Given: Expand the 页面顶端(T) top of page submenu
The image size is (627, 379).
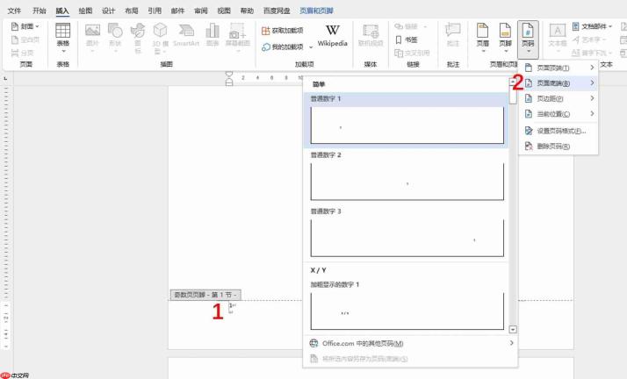Looking at the screenshot, I should (559, 68).
